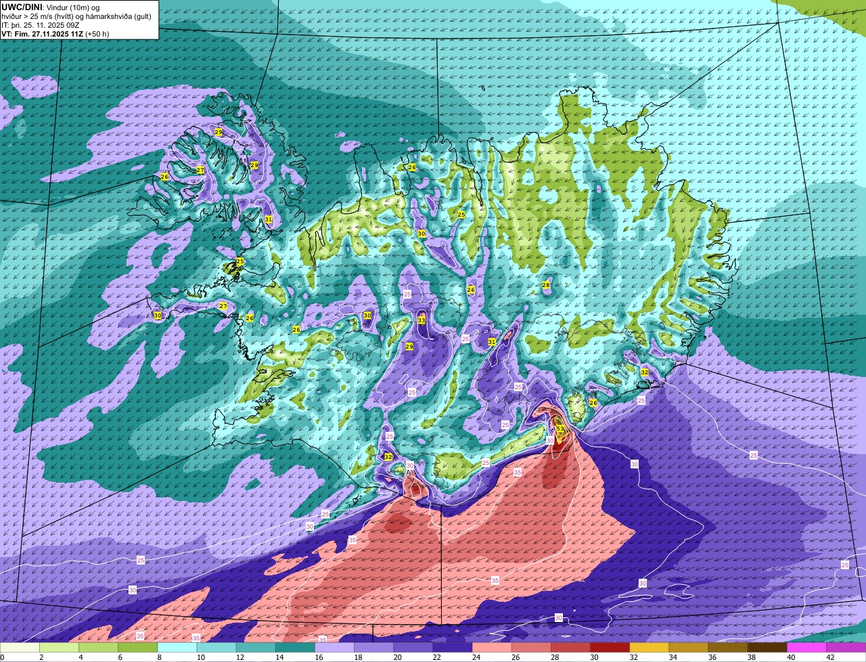Image resolution: width=866 pixels, height=662 pixels.
Task: Select the 12–14 medium teal legend swatch
Action: tap(255, 648)
